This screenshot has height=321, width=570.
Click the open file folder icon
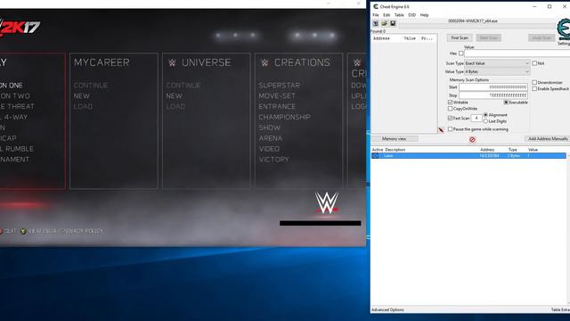coord(384,24)
